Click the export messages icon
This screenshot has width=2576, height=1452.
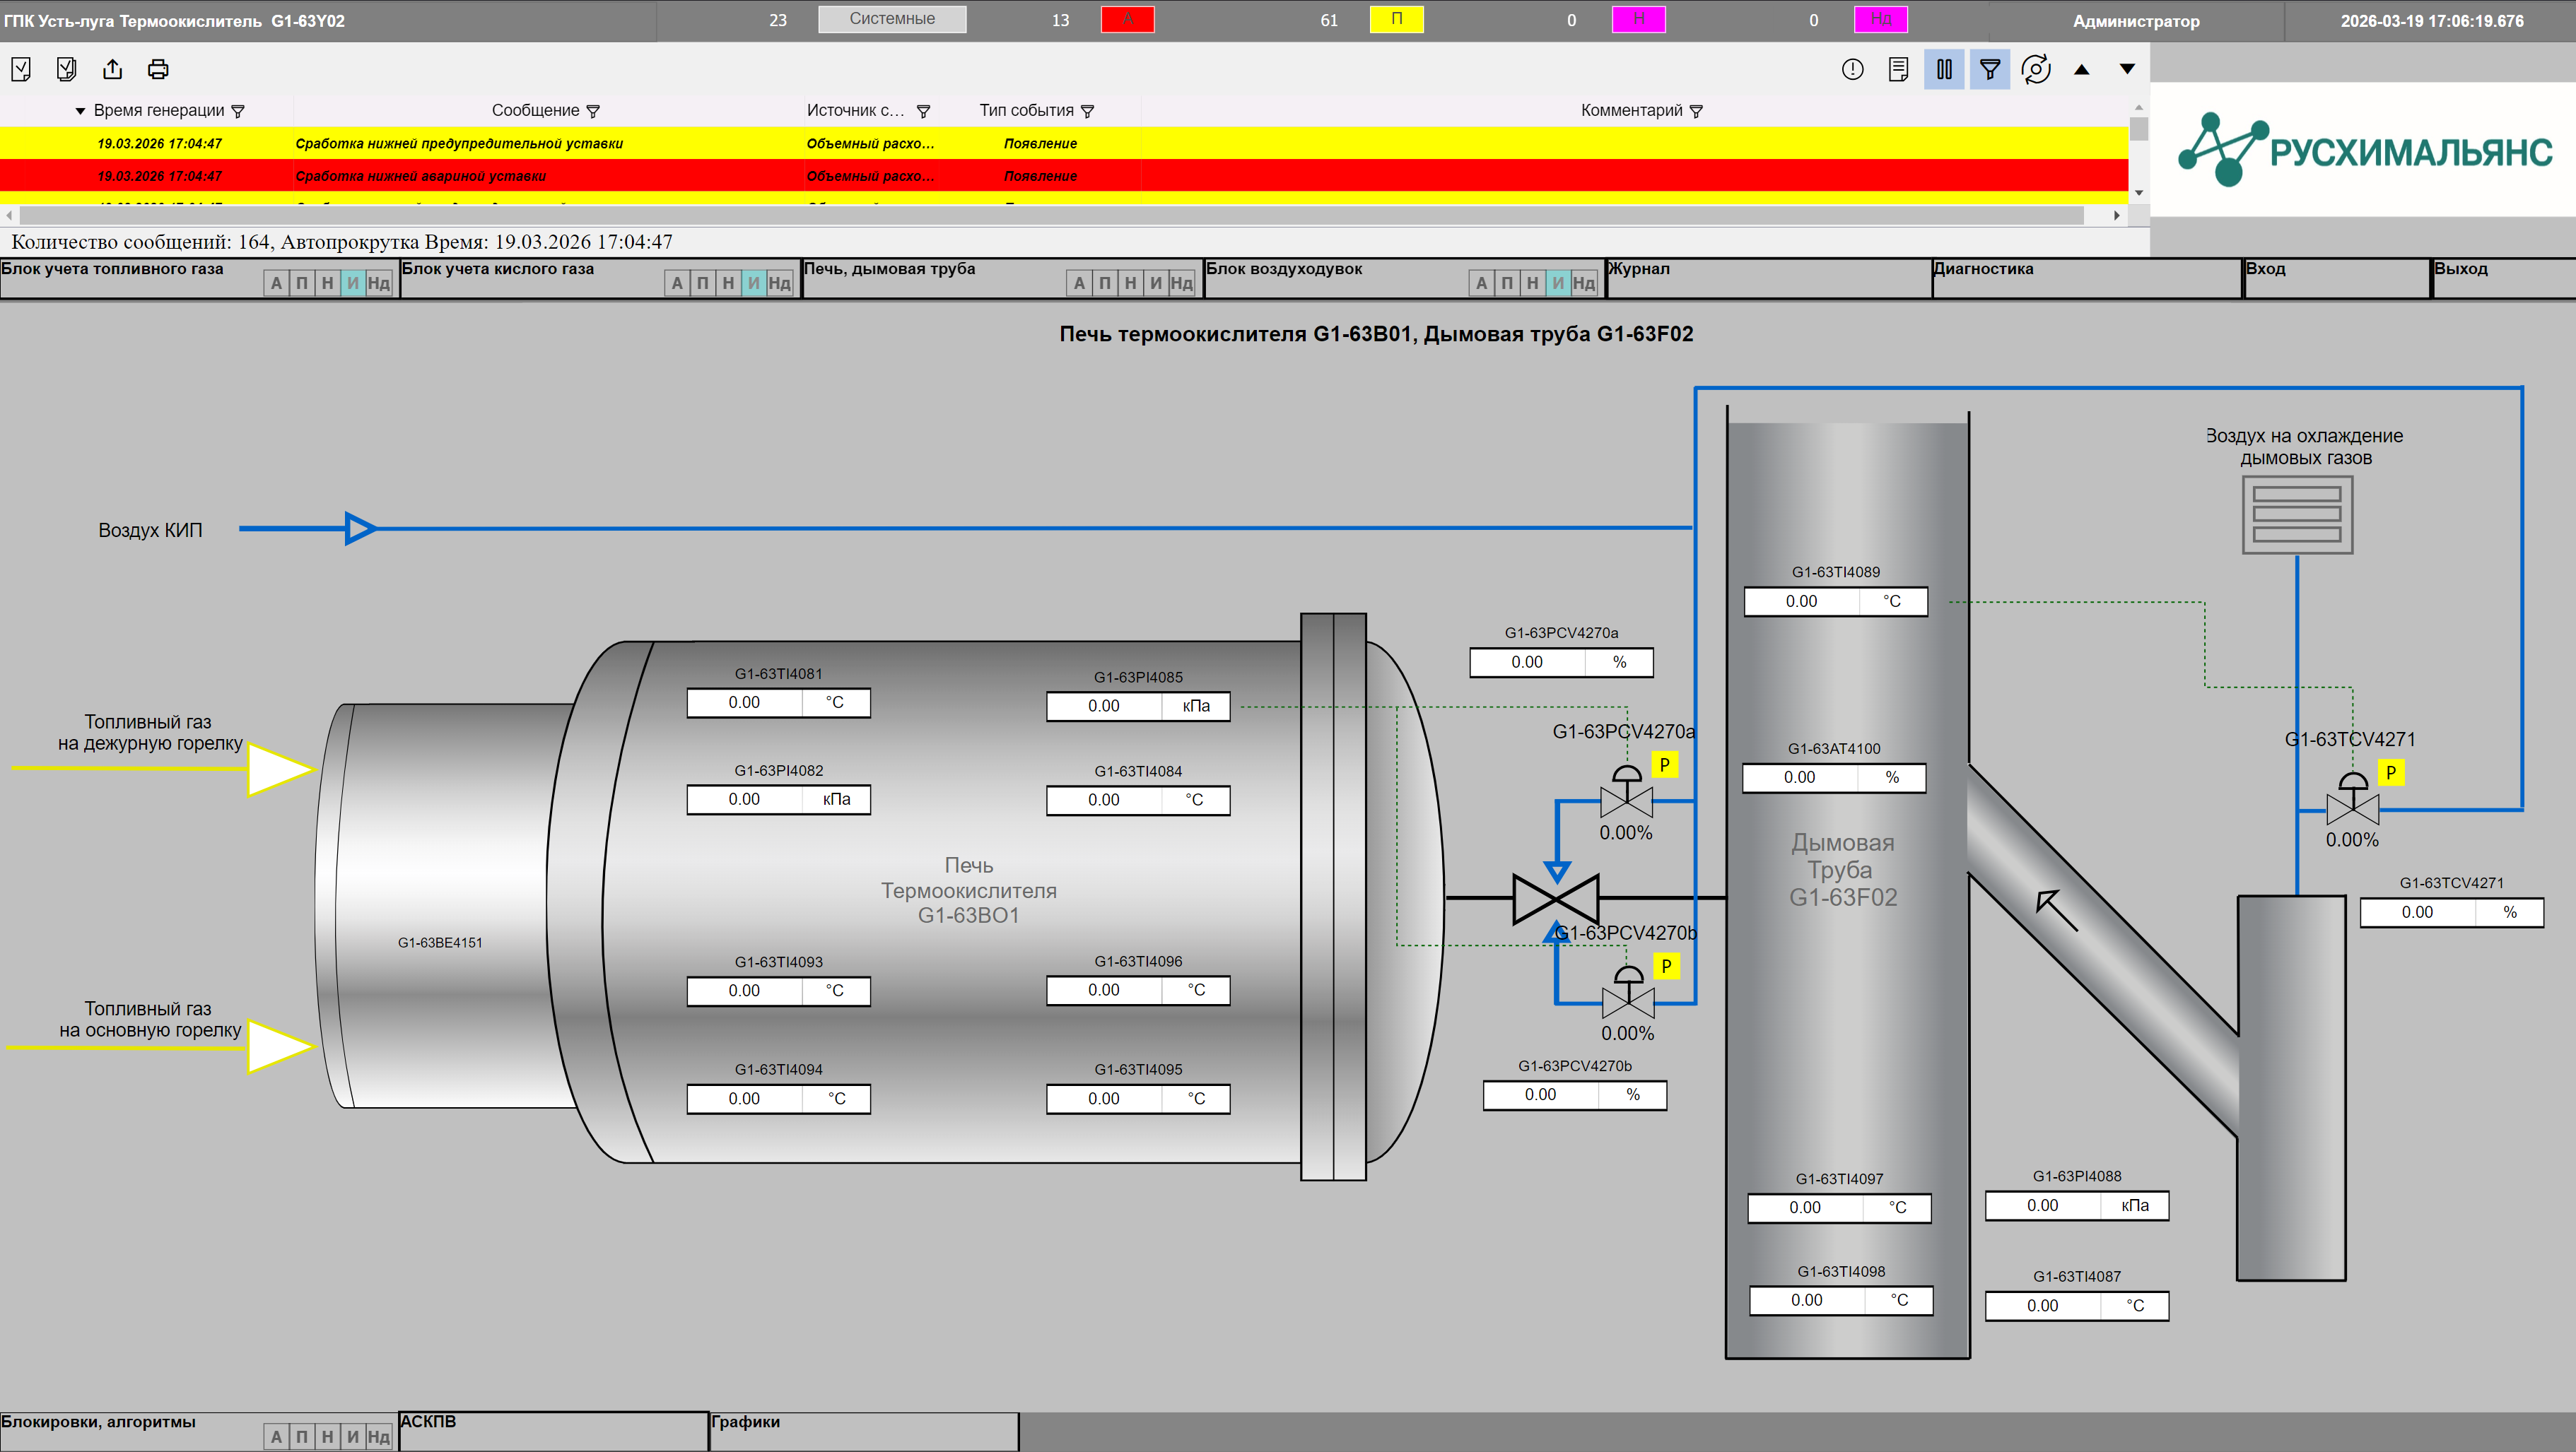point(112,69)
